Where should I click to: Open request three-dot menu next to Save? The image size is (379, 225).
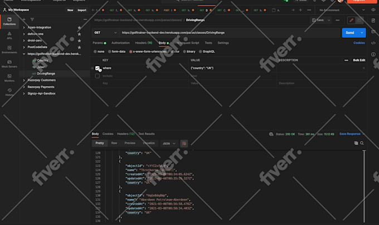click(x=337, y=20)
